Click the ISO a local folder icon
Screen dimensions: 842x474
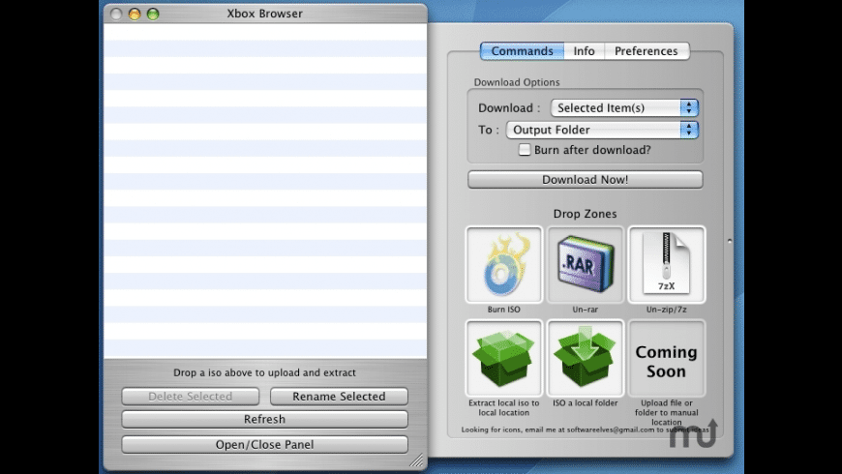tap(586, 358)
